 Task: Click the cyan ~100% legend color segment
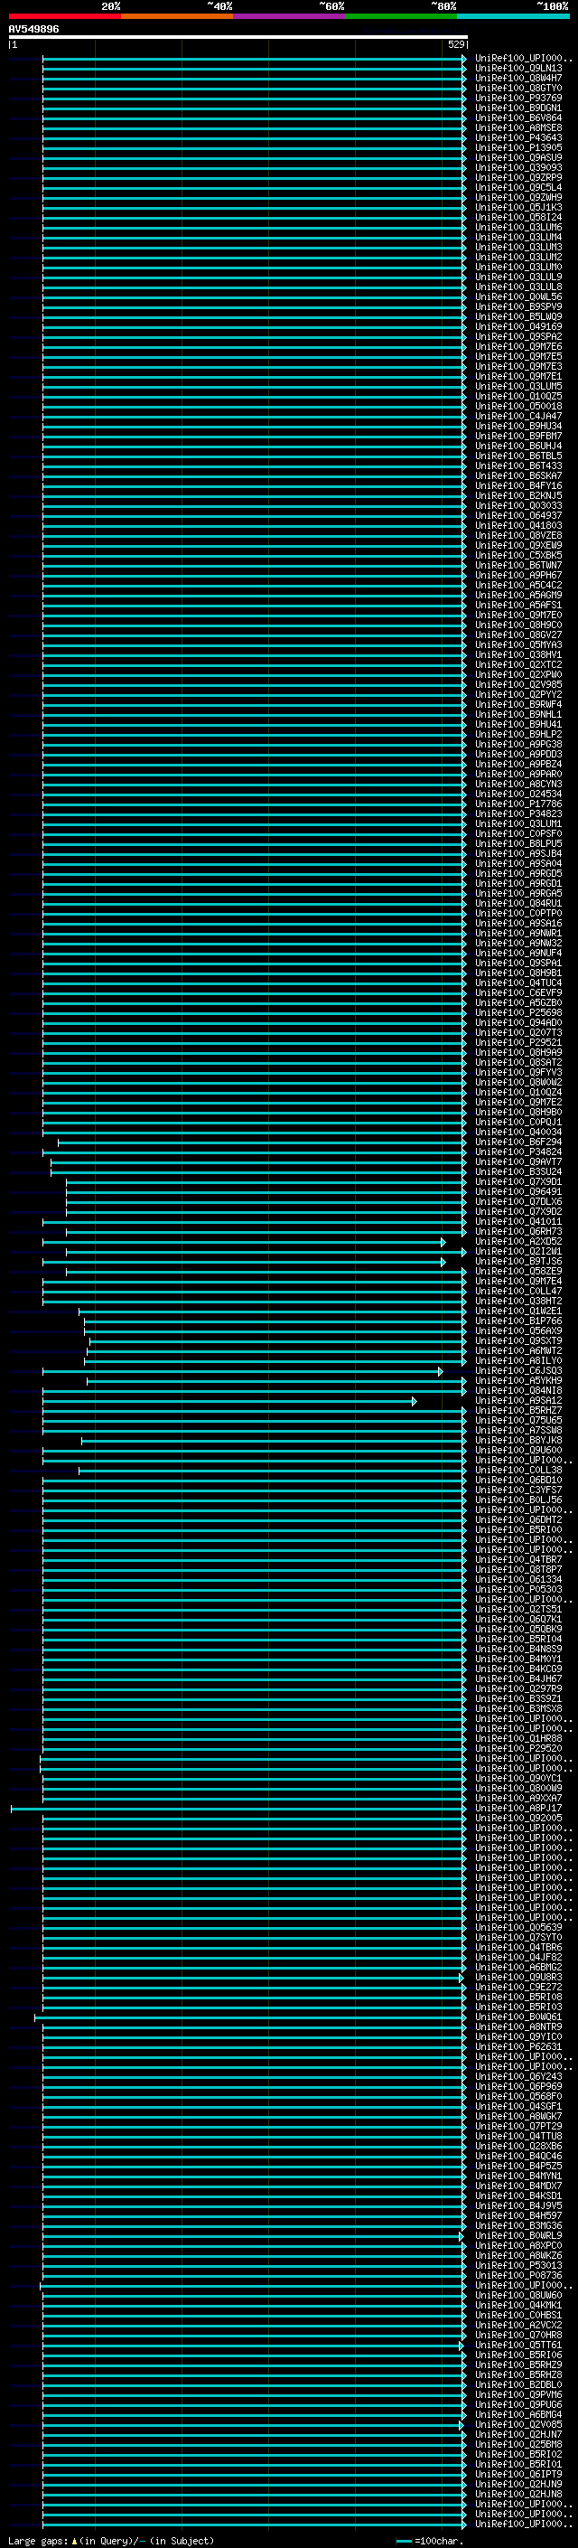click(513, 16)
